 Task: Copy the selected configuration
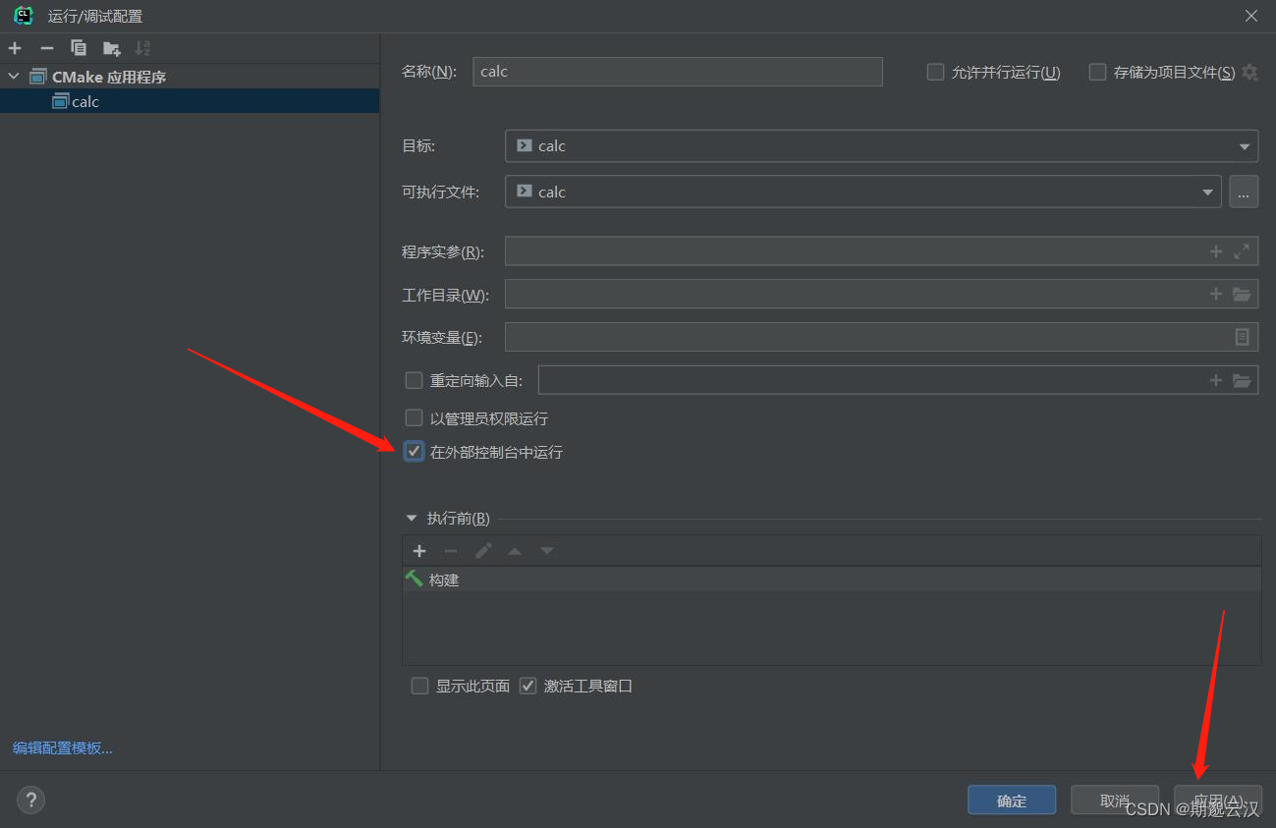pos(79,48)
